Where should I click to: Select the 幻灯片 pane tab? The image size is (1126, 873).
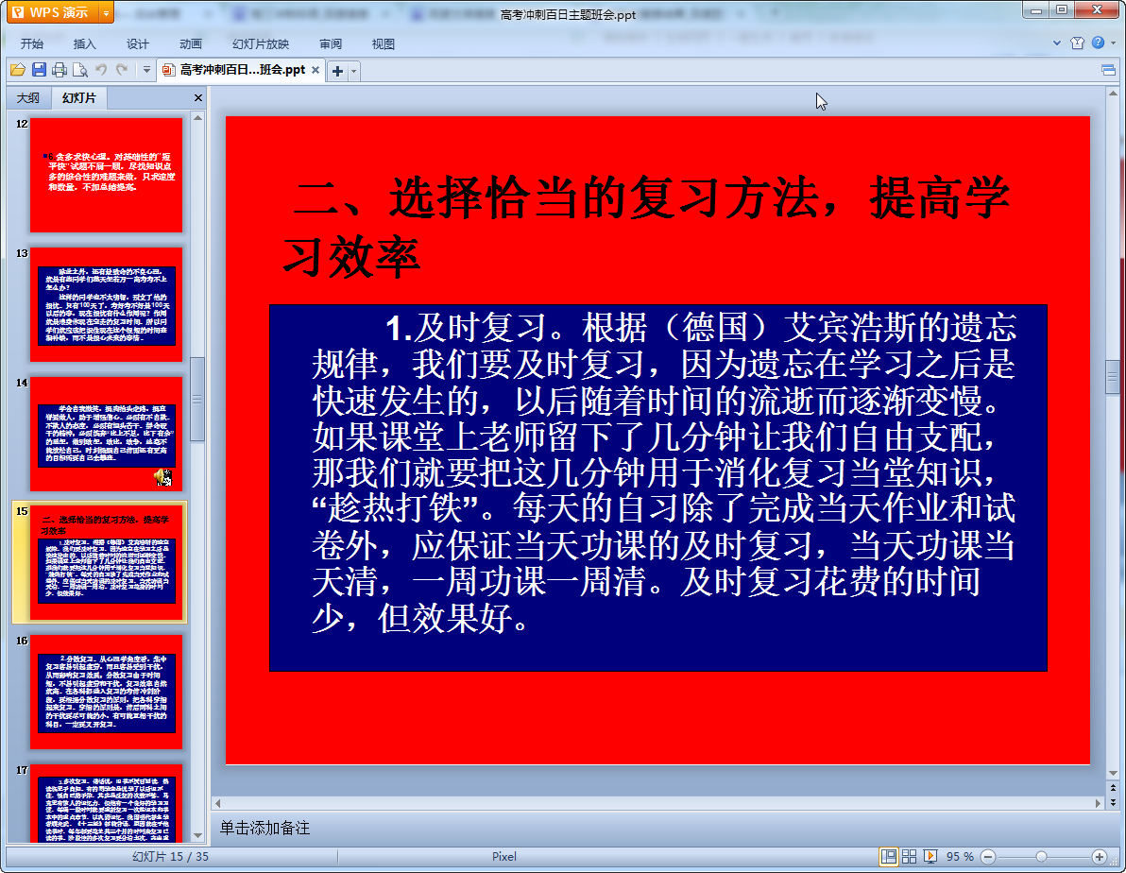point(78,97)
